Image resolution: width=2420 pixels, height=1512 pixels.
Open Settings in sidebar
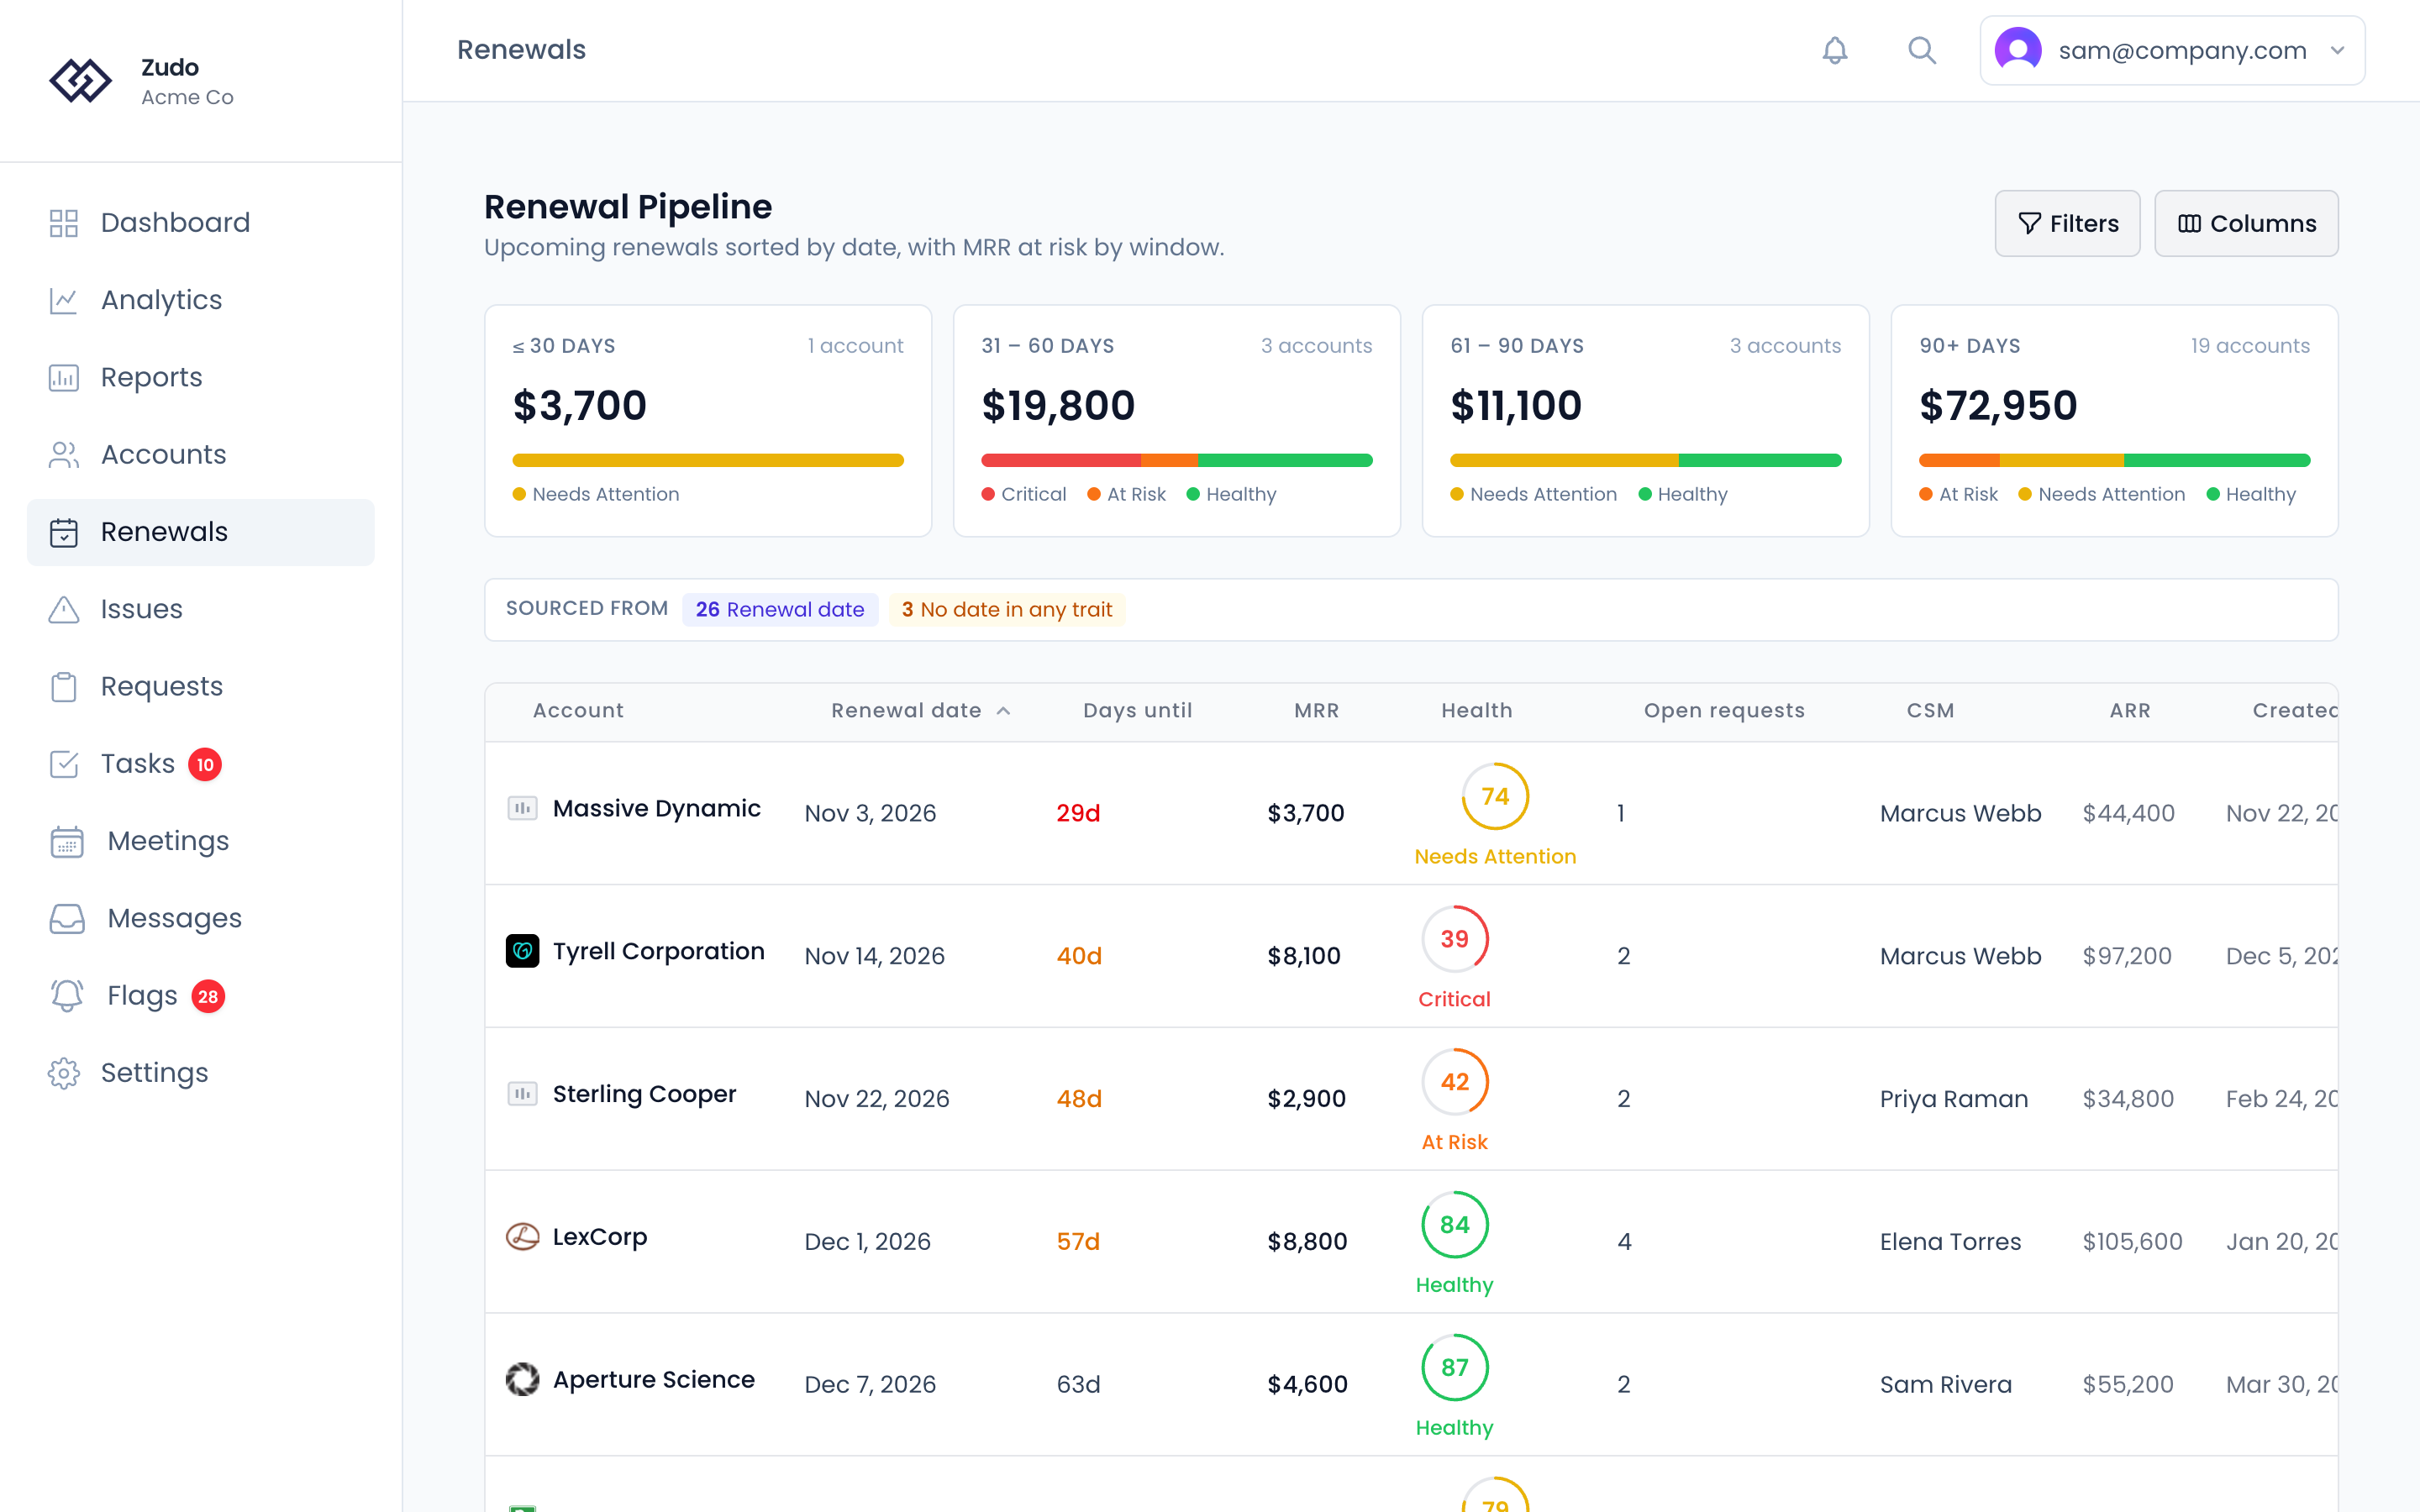pos(201,1073)
